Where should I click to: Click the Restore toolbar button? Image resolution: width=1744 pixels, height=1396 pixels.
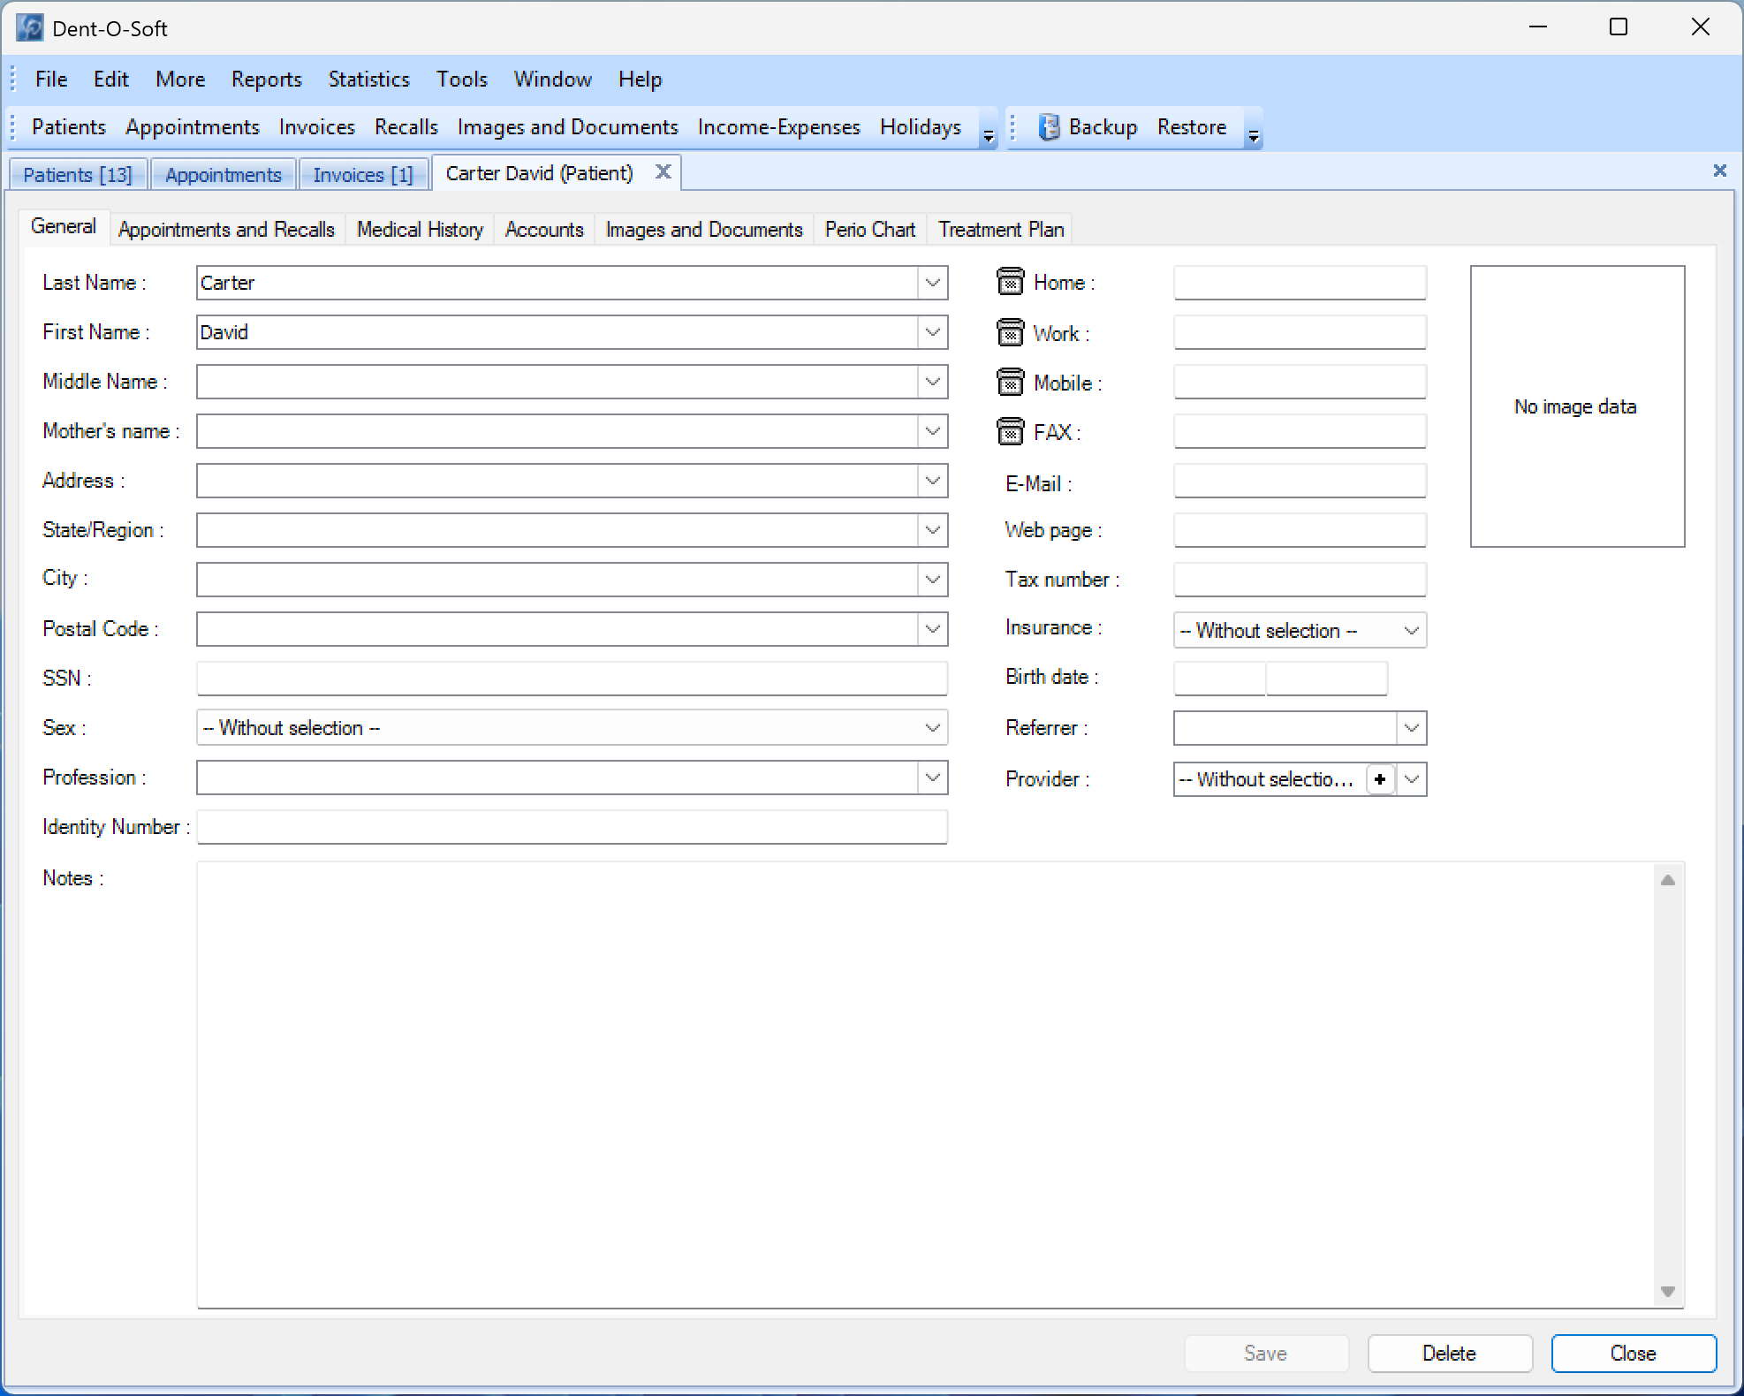1191,127
